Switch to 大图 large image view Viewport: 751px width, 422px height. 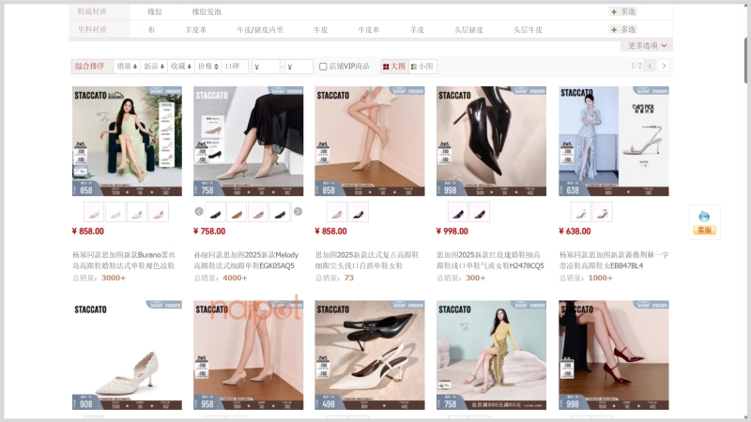[x=394, y=67]
